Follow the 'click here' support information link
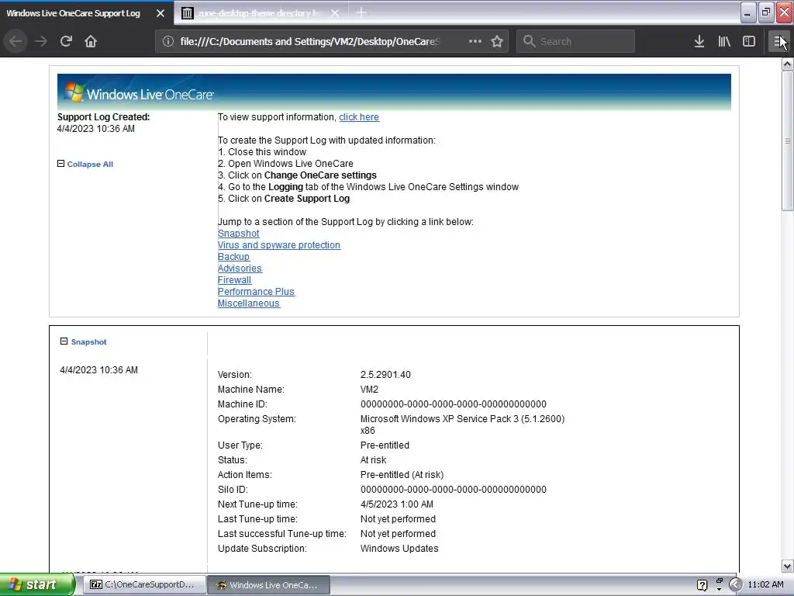 tap(359, 117)
